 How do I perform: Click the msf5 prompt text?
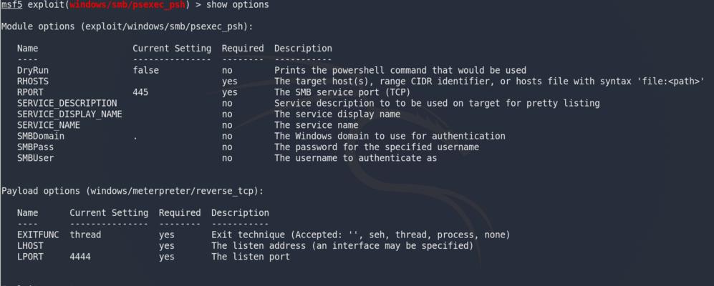pos(12,5)
